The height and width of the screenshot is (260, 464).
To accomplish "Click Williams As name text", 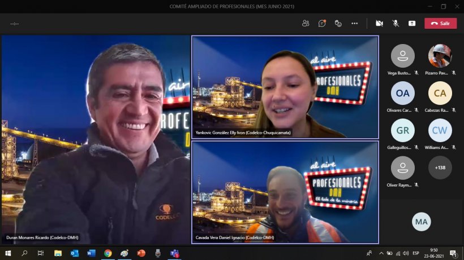I will point(436,147).
